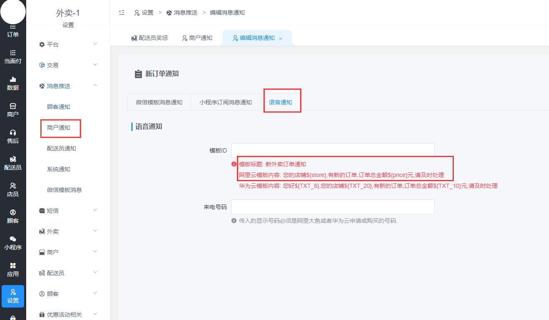The width and height of the screenshot is (549, 320).
Task: Click the 平台 gear icon
Action: point(42,44)
